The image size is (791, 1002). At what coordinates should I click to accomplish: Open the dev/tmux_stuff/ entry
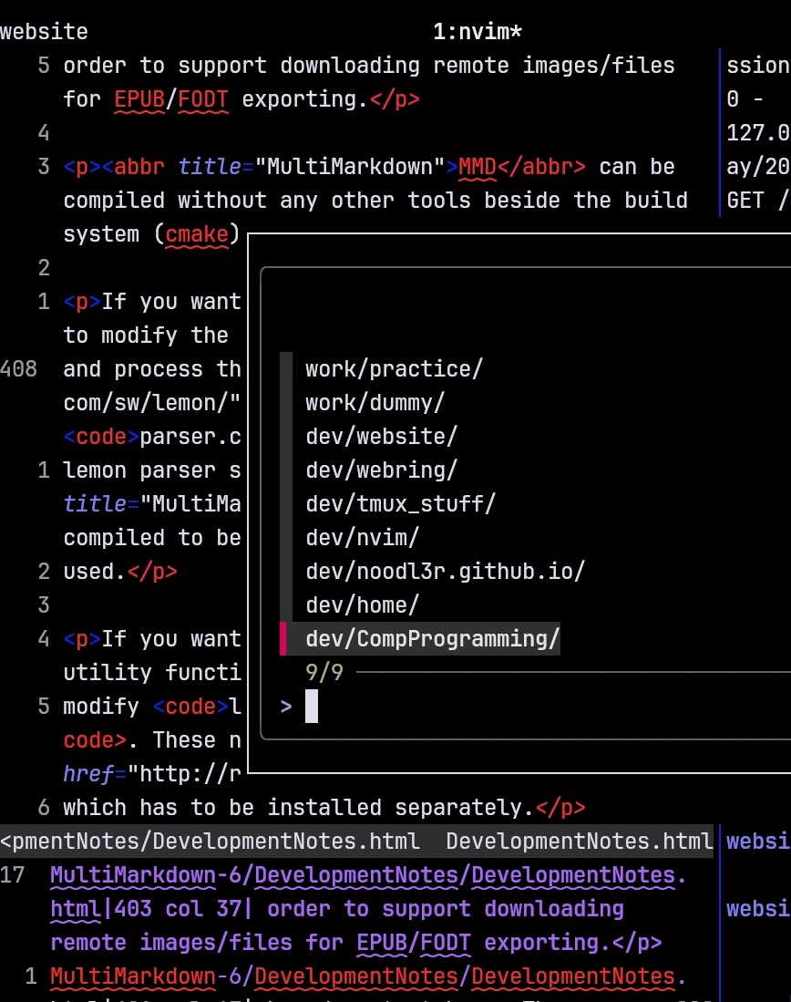coord(400,504)
